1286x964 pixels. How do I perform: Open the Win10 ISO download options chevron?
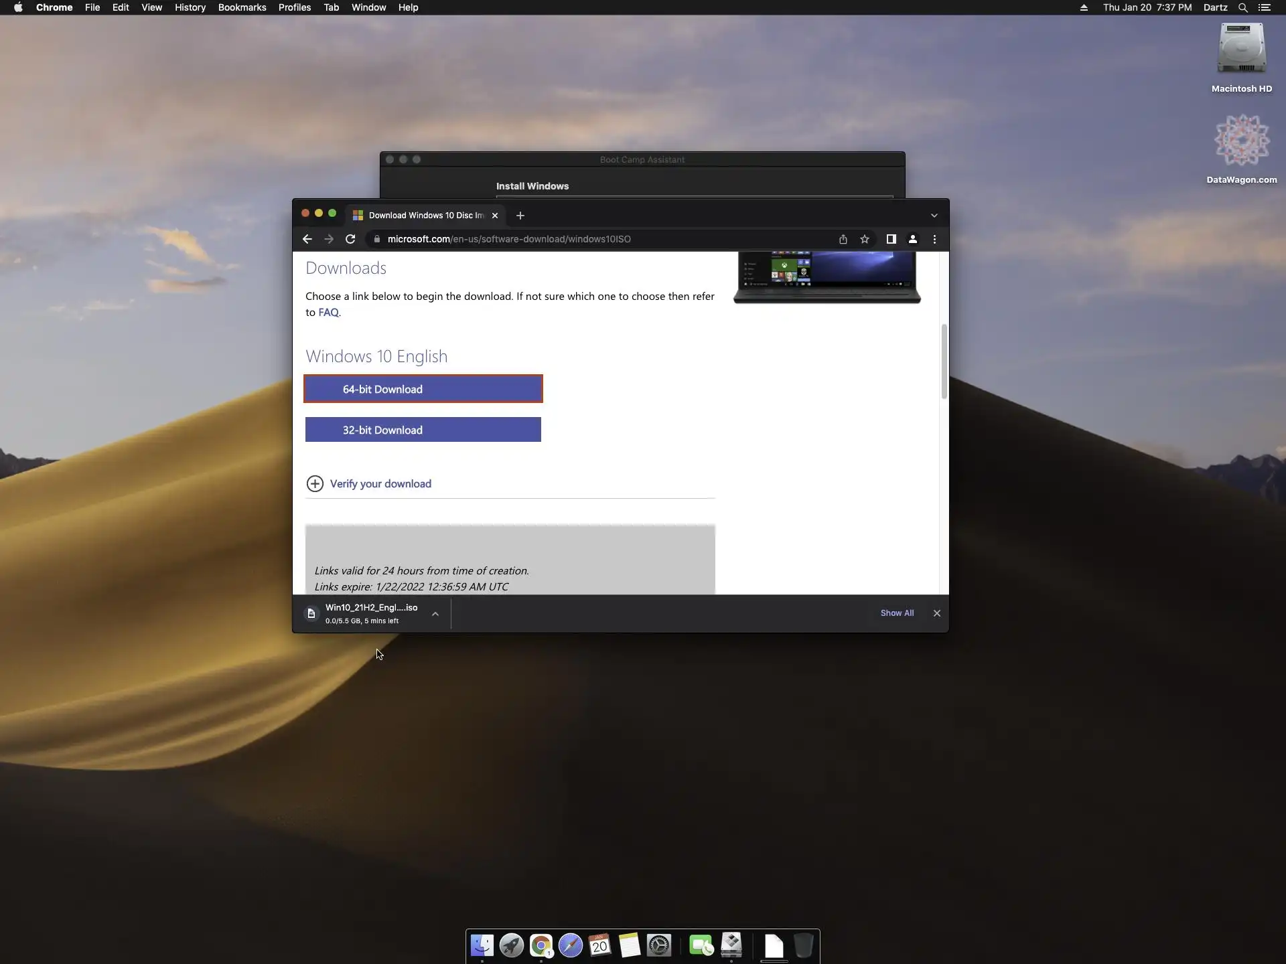pos(435,614)
